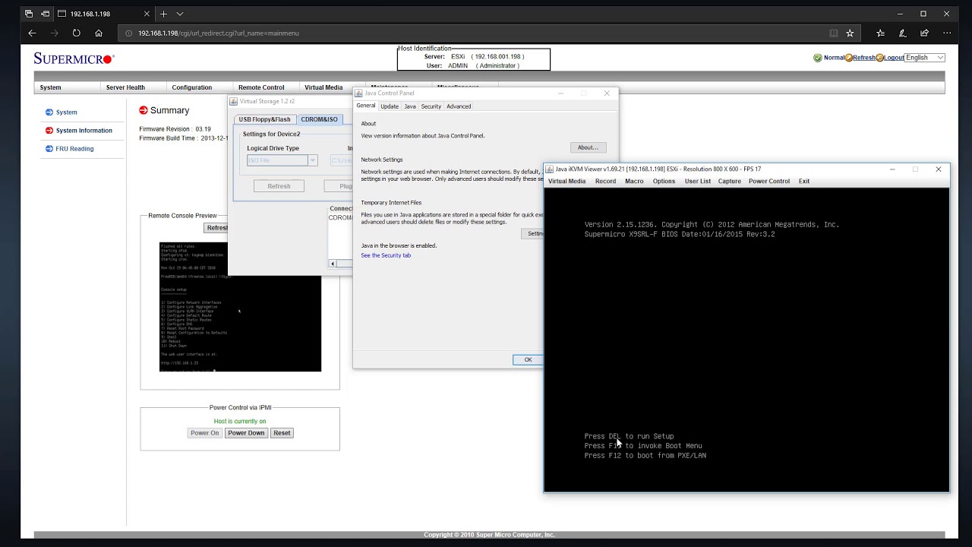Add page to favorites star
Viewport: 972px width, 547px height.
click(x=850, y=33)
